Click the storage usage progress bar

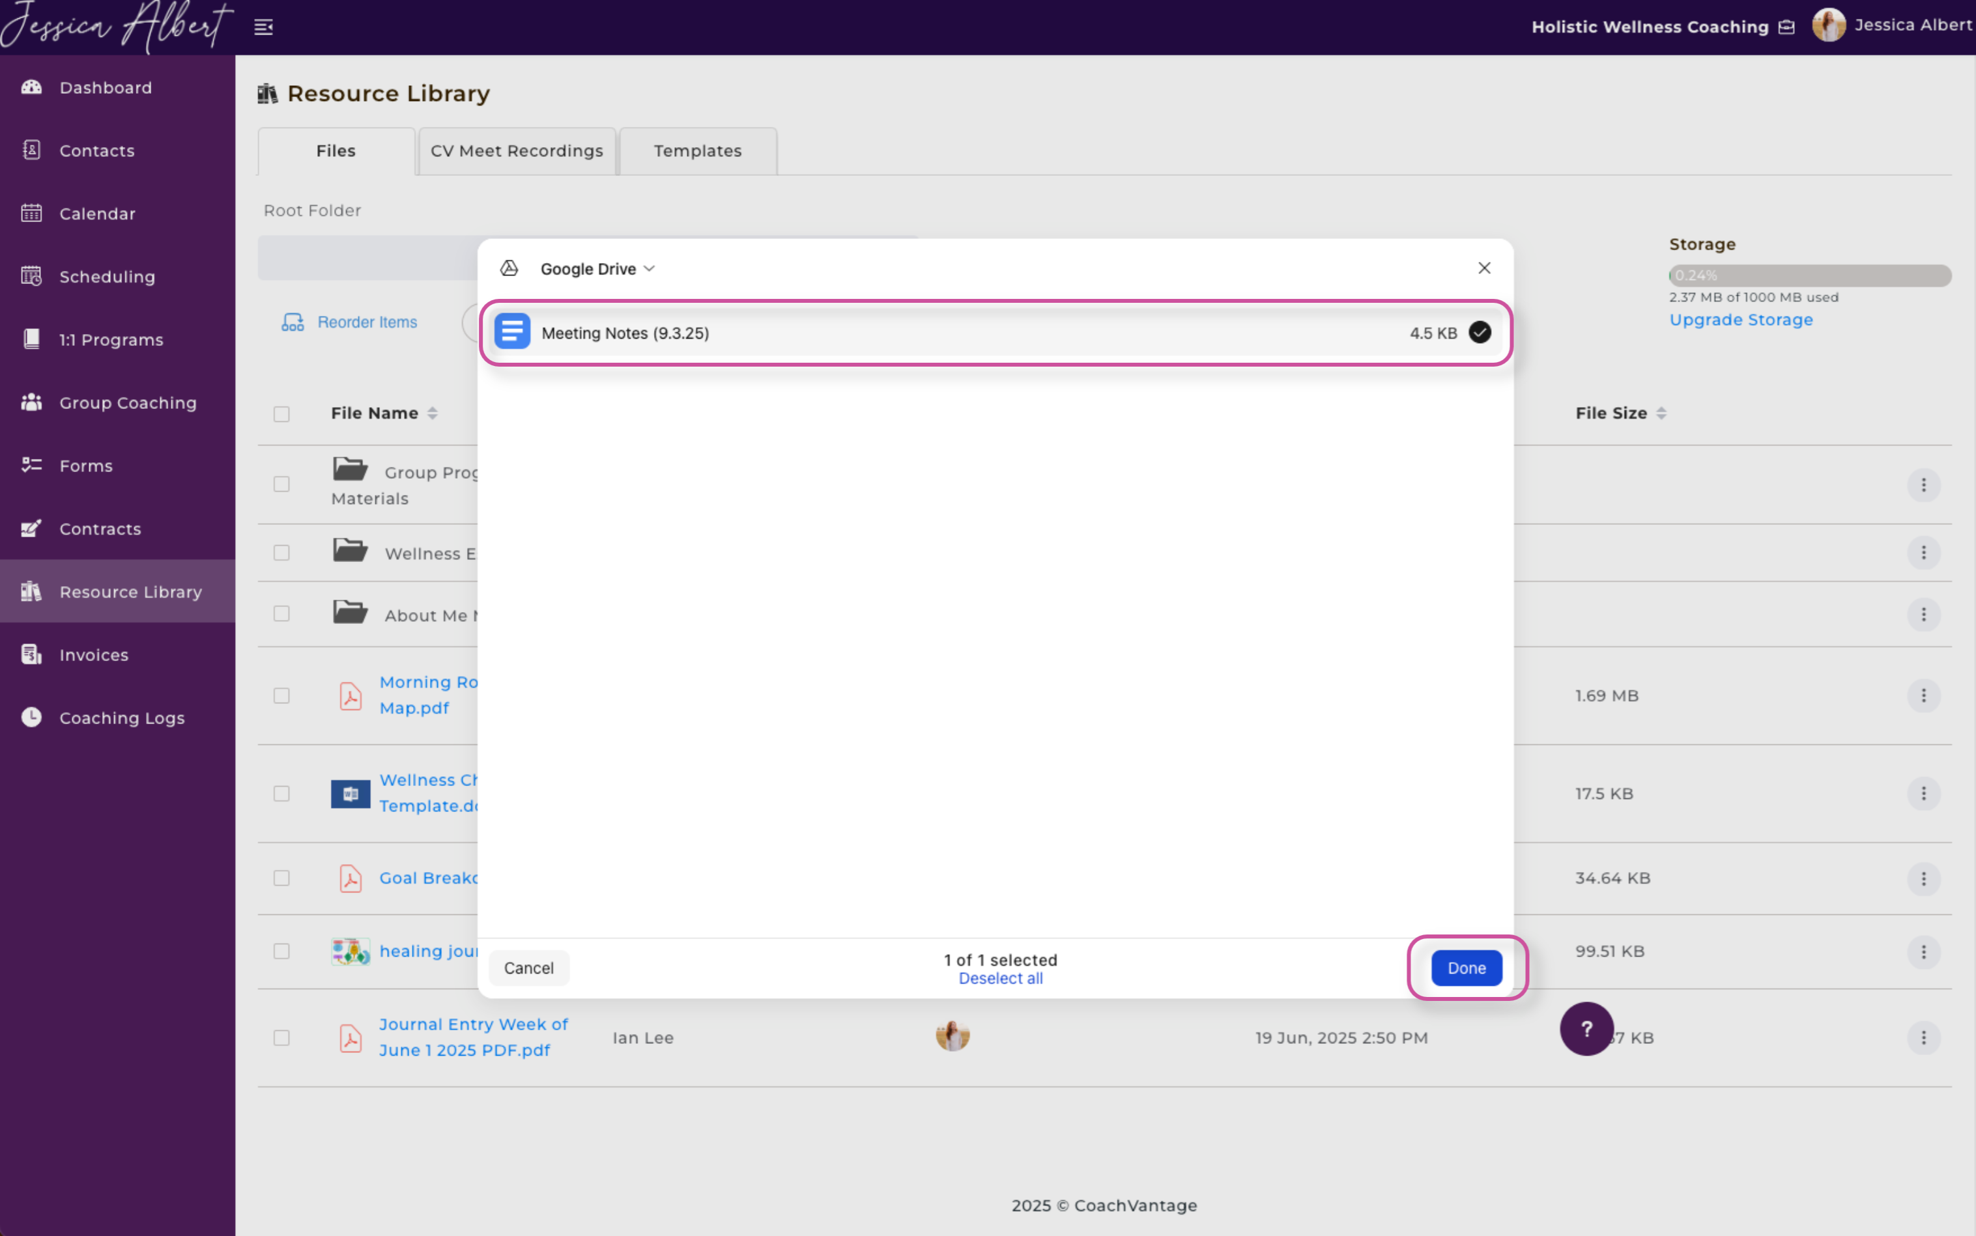coord(1809,275)
